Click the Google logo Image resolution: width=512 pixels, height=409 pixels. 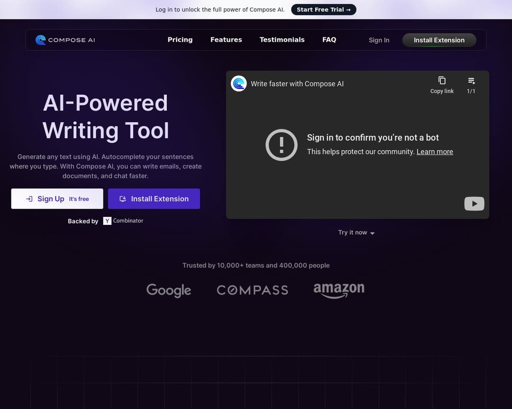tap(169, 290)
